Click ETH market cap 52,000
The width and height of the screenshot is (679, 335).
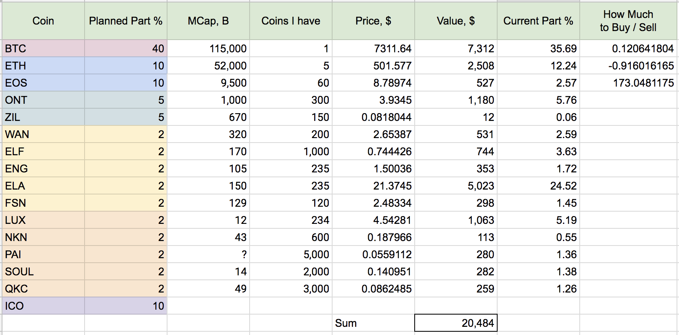point(208,66)
